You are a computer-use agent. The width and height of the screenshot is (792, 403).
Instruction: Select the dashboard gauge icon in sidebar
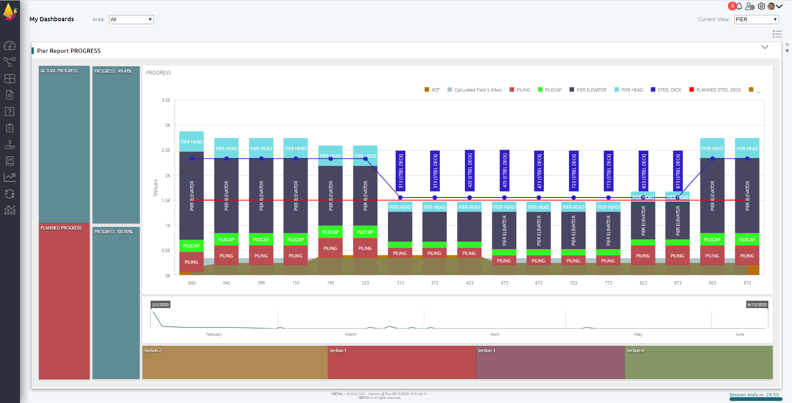[x=10, y=46]
